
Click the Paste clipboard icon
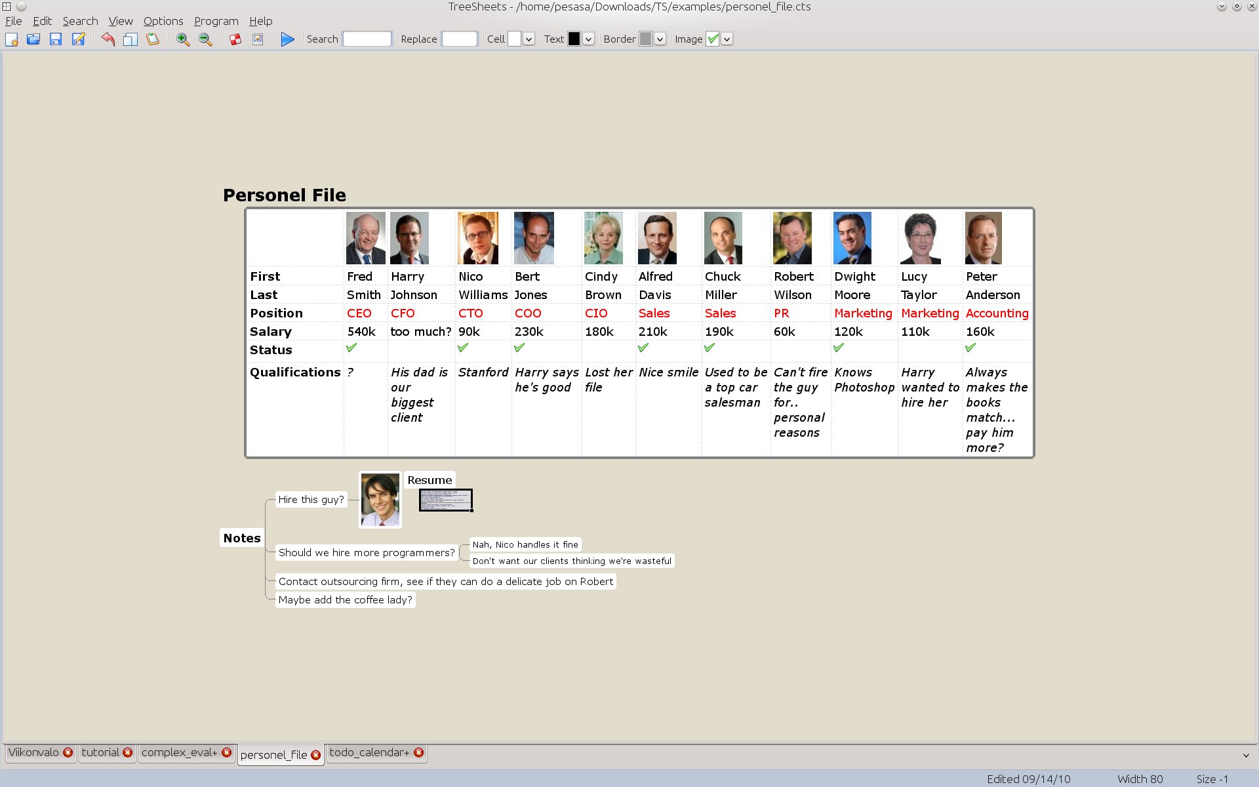pyautogui.click(x=153, y=39)
